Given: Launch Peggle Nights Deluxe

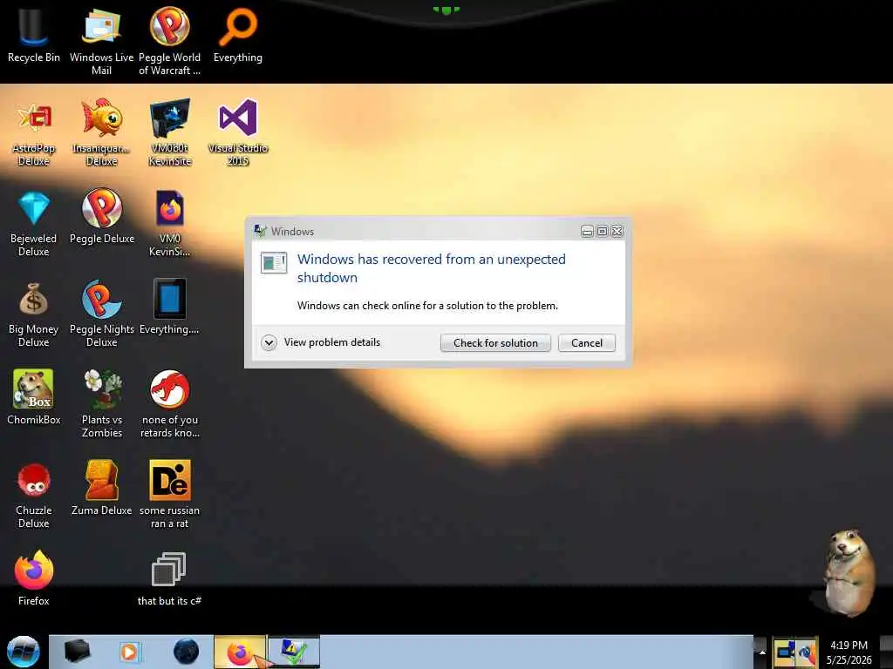Looking at the screenshot, I should point(101,314).
